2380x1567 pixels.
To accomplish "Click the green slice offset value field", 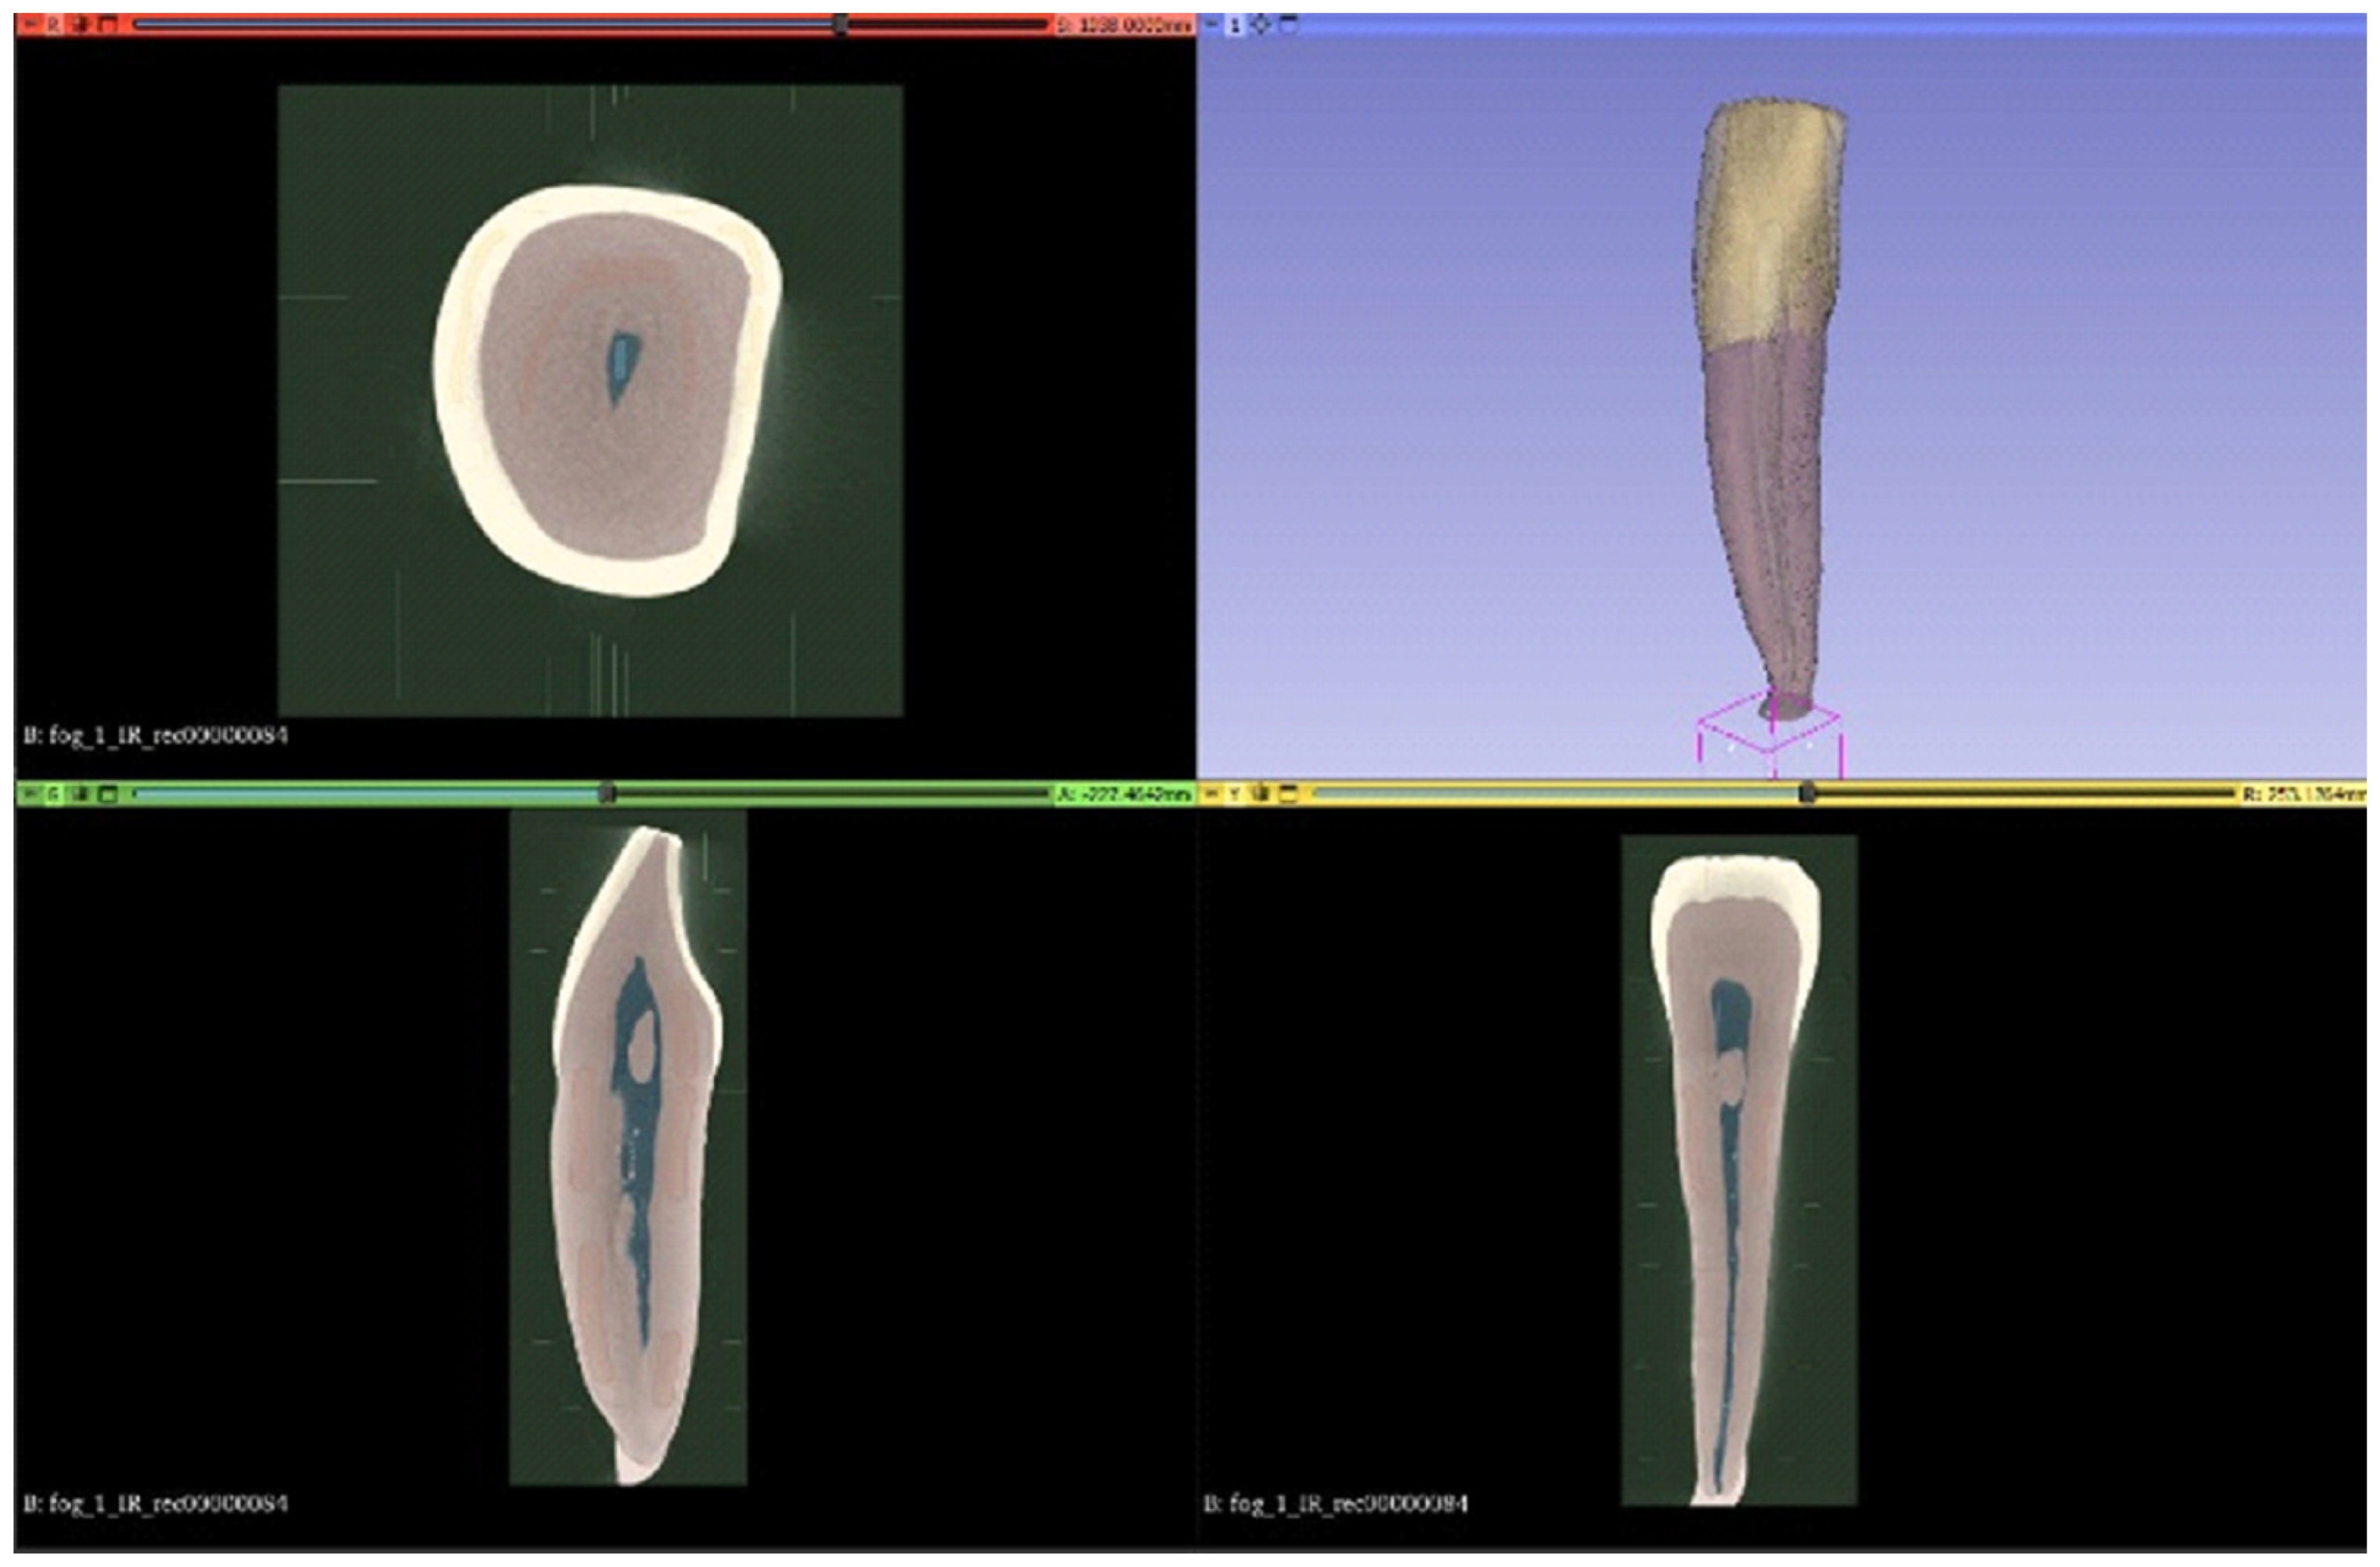I will point(1124,795).
